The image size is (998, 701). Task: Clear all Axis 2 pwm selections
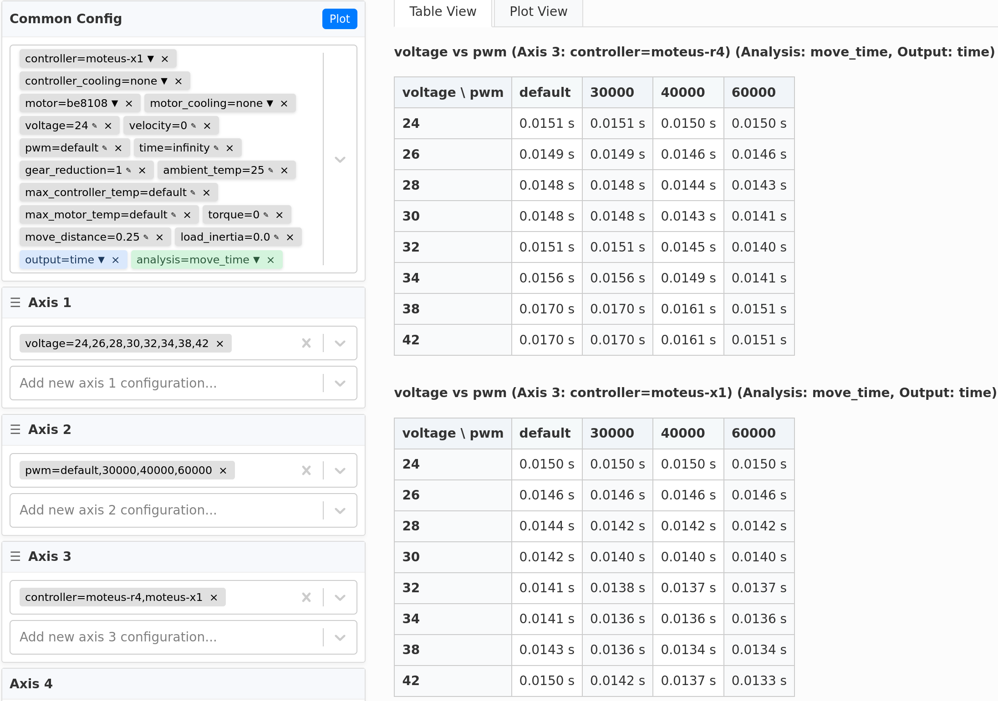coord(306,470)
